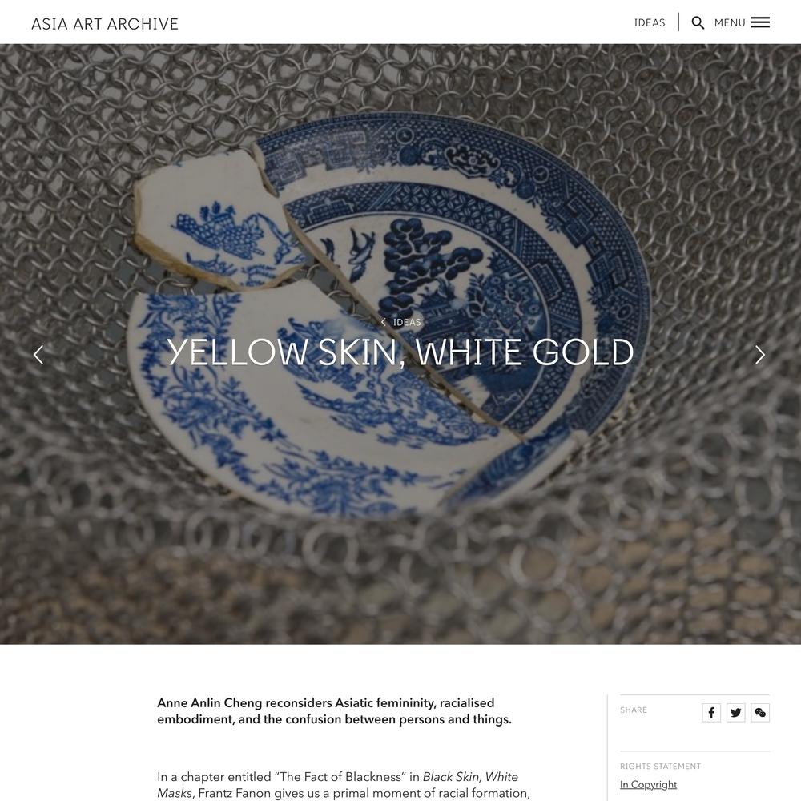Click the back chevron beside IDEAS breadcrumb
The image size is (801, 801).
(x=383, y=322)
